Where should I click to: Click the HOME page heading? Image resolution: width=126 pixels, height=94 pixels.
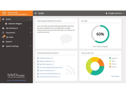coord(41,13)
